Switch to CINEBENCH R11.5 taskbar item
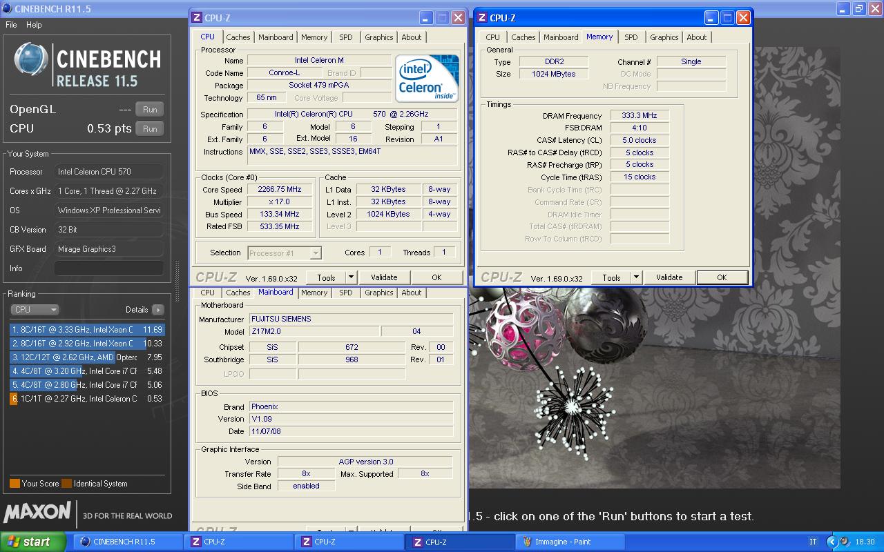Viewport: 884px width, 552px height. click(x=128, y=542)
